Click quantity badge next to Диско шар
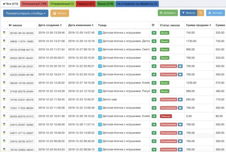226x152 pixels. point(100,100)
